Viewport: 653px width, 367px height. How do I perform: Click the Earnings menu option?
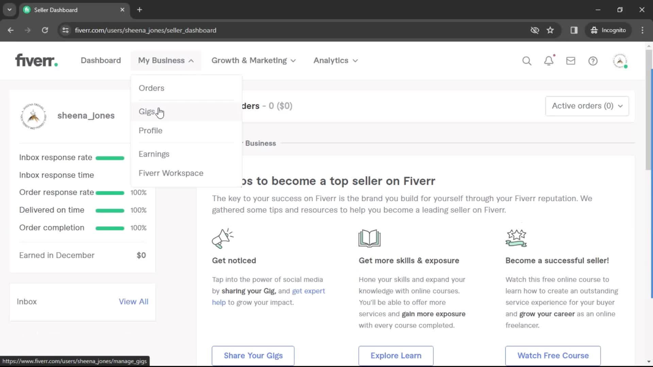154,154
